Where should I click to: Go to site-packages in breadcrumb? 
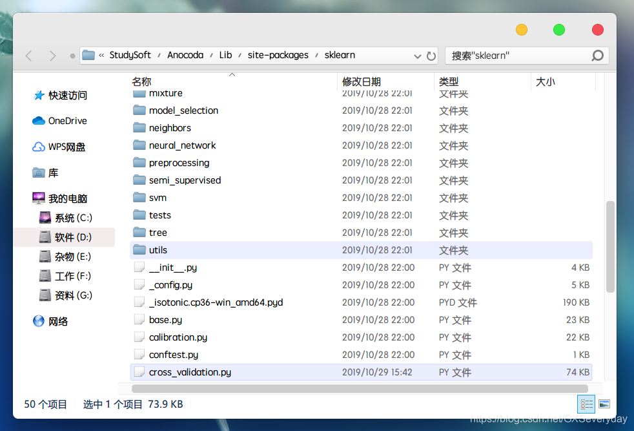click(278, 55)
